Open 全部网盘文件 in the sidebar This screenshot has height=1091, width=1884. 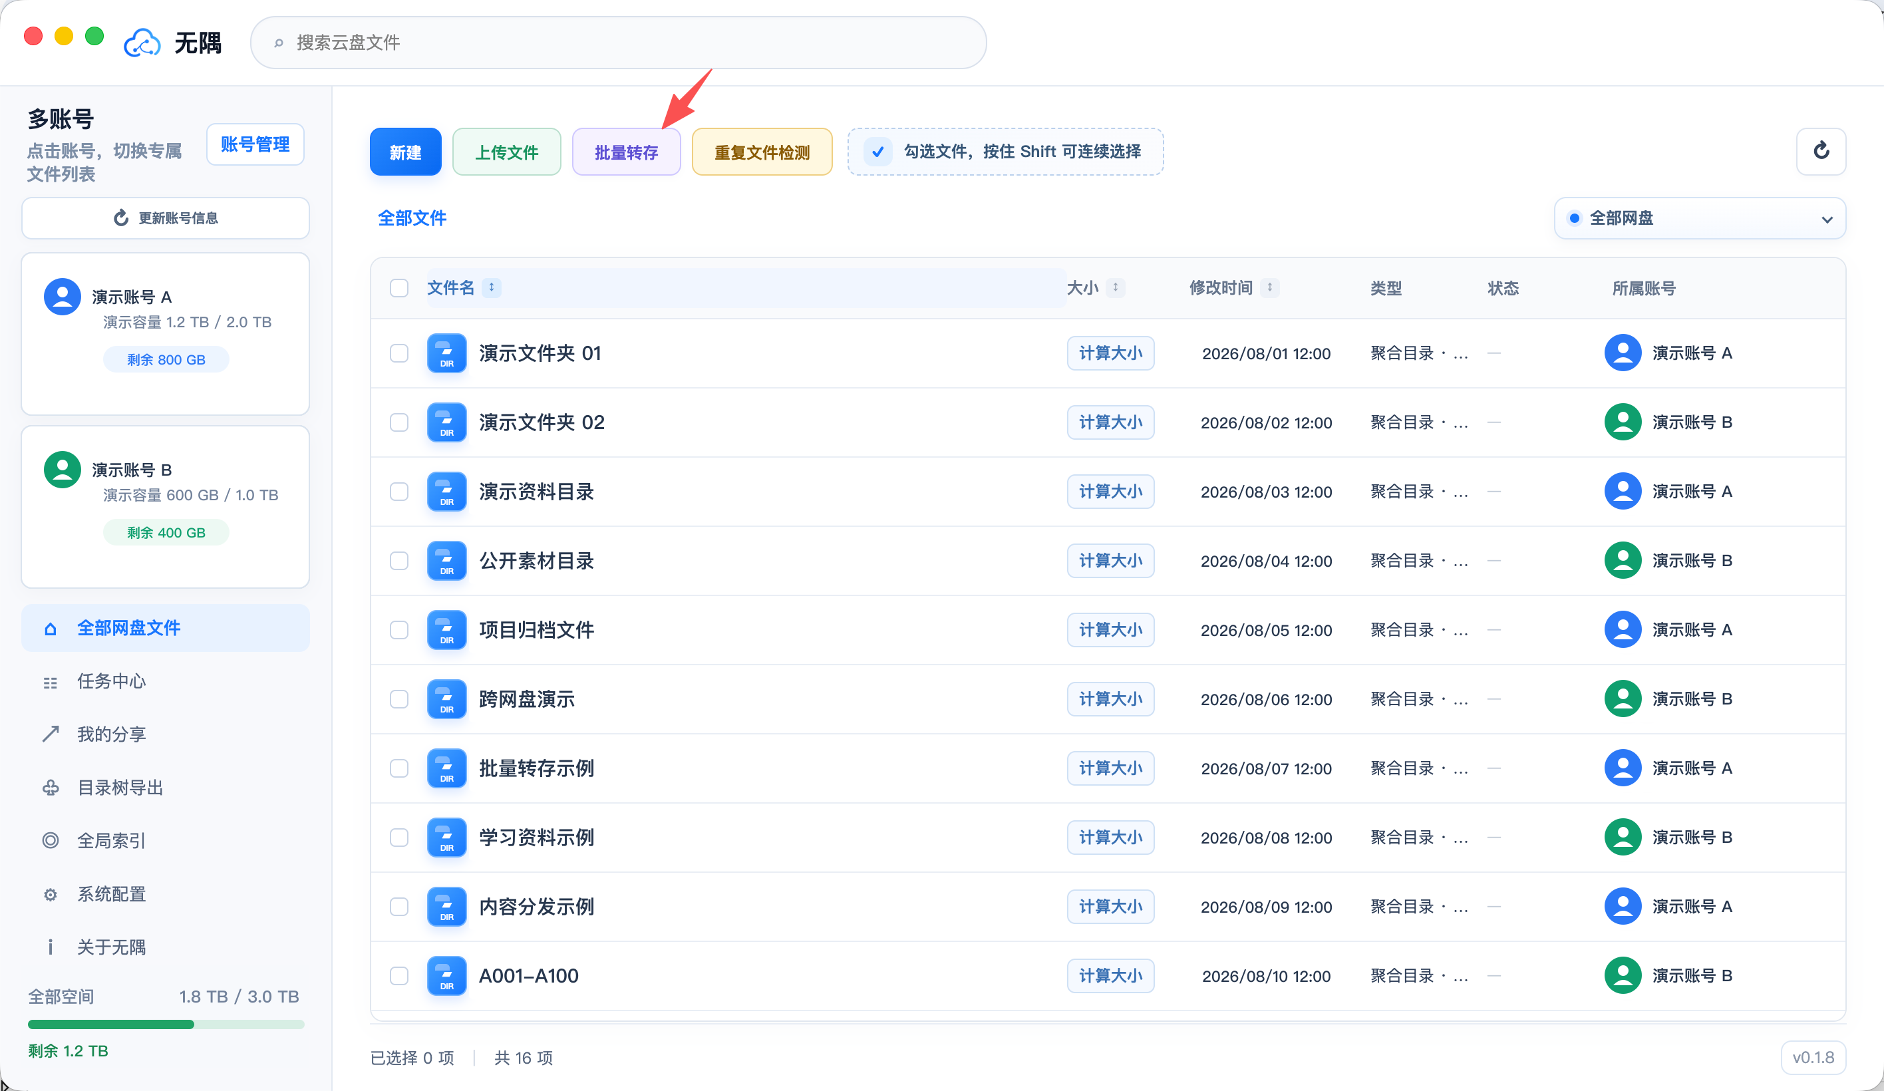click(x=165, y=628)
